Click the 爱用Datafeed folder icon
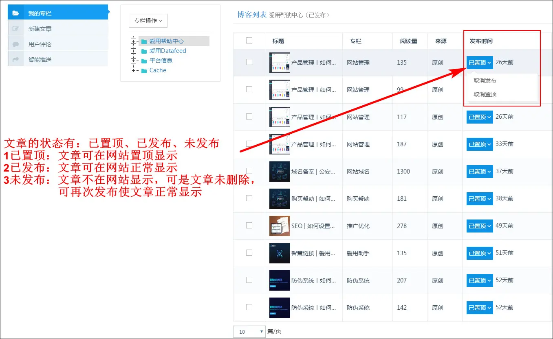This screenshot has width=553, height=339. (144, 51)
